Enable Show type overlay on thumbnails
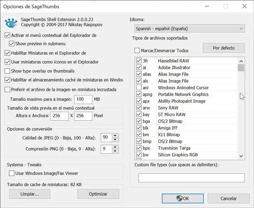 (x=7, y=71)
